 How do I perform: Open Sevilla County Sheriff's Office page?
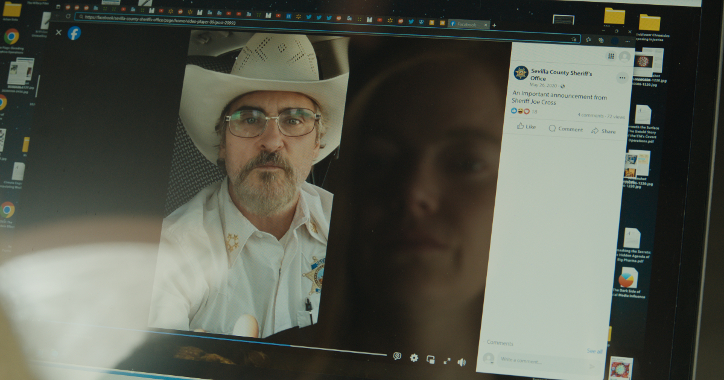pyautogui.click(x=561, y=73)
